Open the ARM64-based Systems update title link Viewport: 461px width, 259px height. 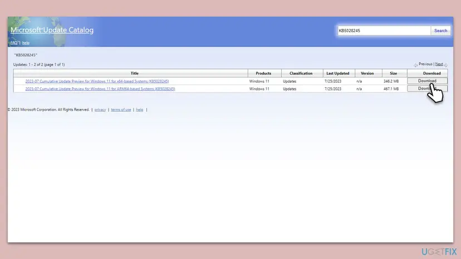pos(100,89)
